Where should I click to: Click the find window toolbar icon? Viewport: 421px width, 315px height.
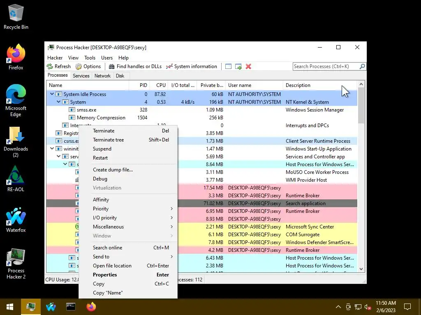(228, 66)
